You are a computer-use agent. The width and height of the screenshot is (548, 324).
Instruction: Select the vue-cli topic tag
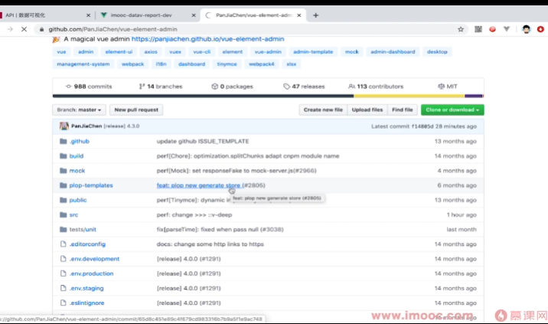coord(201,52)
